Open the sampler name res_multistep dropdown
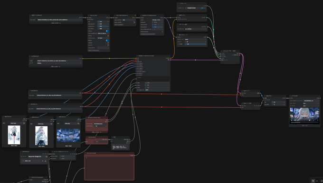The image size is (323, 183). coord(196,29)
